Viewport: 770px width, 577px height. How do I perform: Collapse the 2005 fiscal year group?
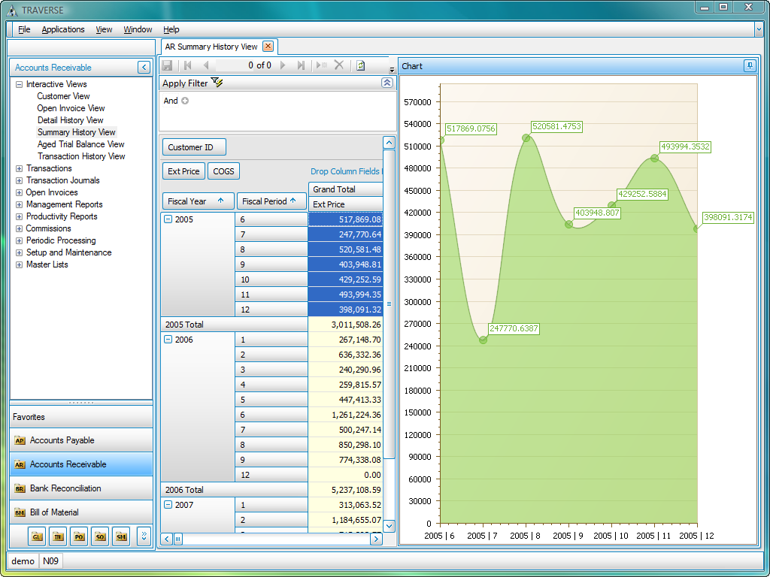click(x=168, y=219)
